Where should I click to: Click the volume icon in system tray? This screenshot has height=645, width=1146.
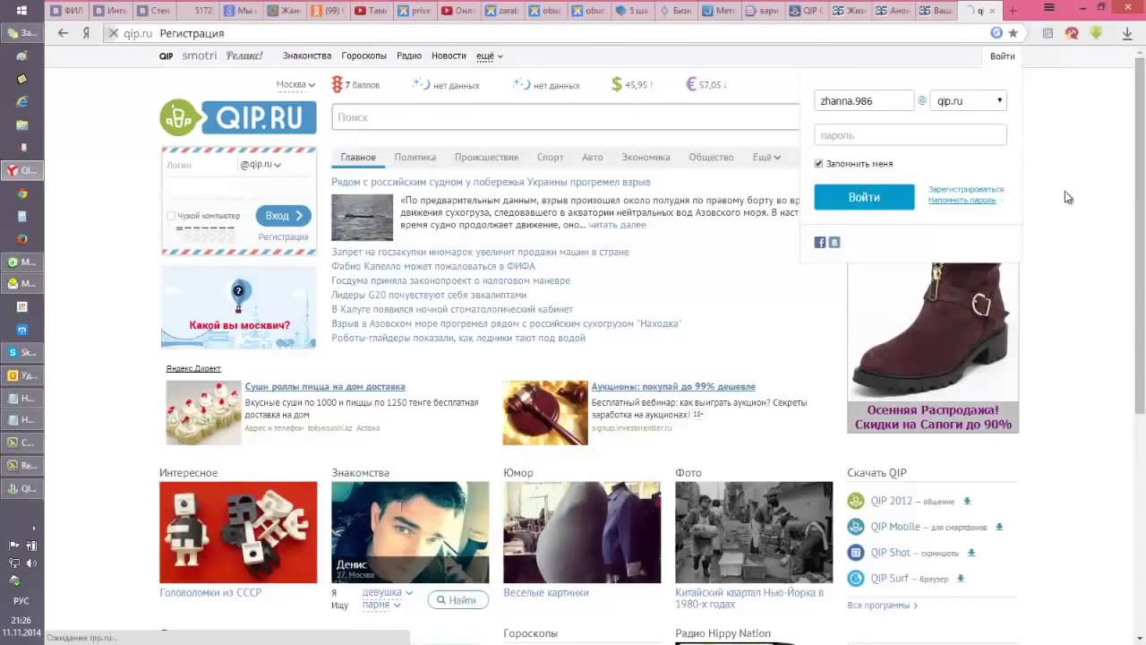pos(31,563)
